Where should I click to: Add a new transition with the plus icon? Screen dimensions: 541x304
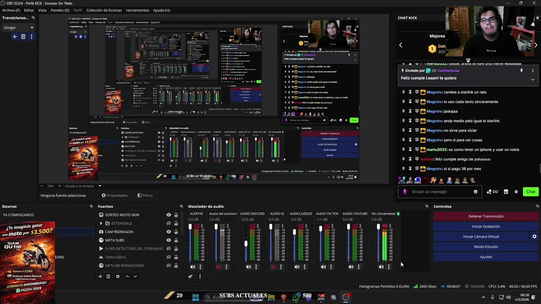click(14, 37)
